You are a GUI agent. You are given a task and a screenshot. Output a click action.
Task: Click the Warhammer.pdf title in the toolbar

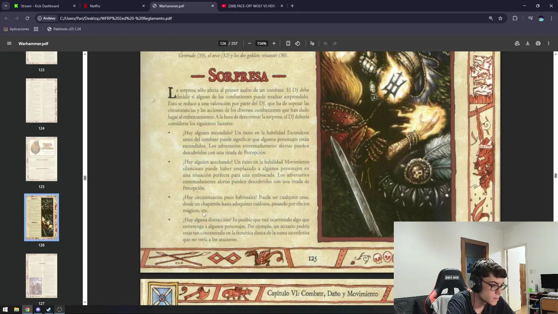tap(33, 44)
